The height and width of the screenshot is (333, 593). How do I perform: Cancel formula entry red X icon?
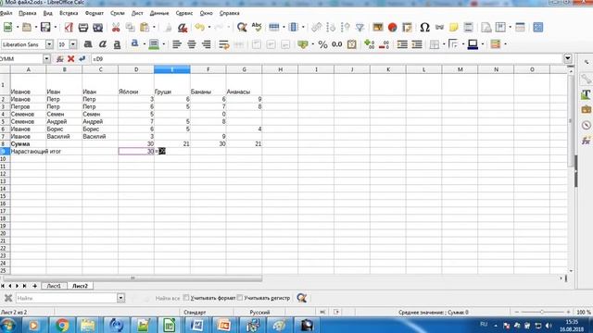tap(70, 59)
